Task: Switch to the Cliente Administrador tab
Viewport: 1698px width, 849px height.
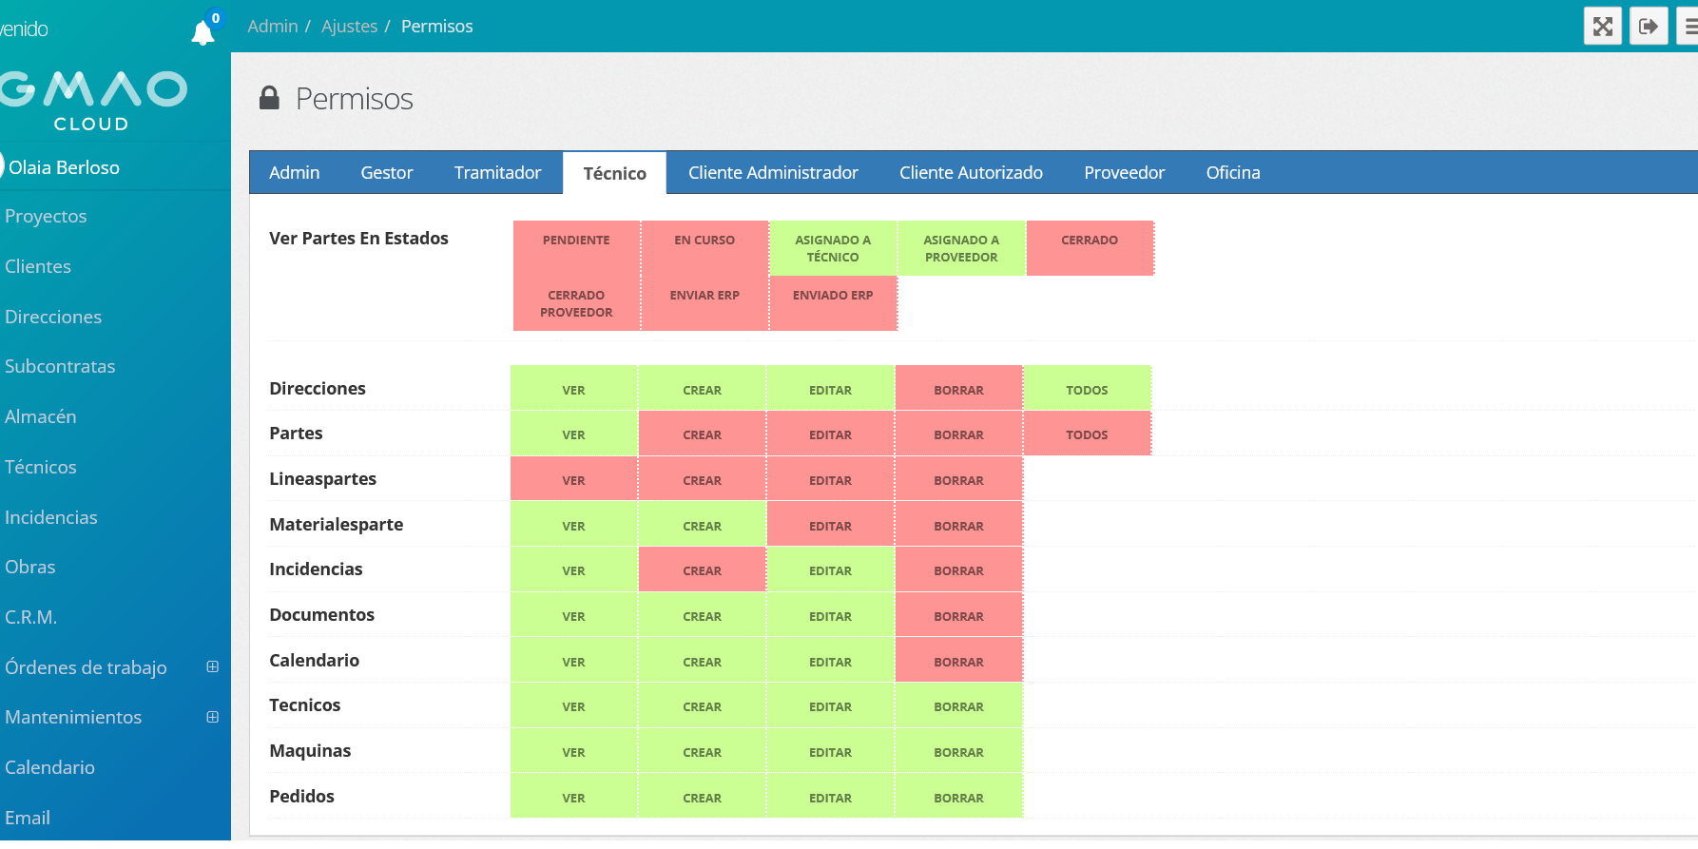Action: tap(773, 173)
